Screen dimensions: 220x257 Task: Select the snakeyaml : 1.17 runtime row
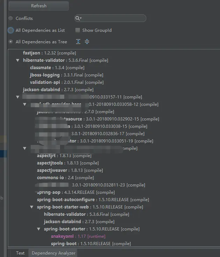(78, 236)
